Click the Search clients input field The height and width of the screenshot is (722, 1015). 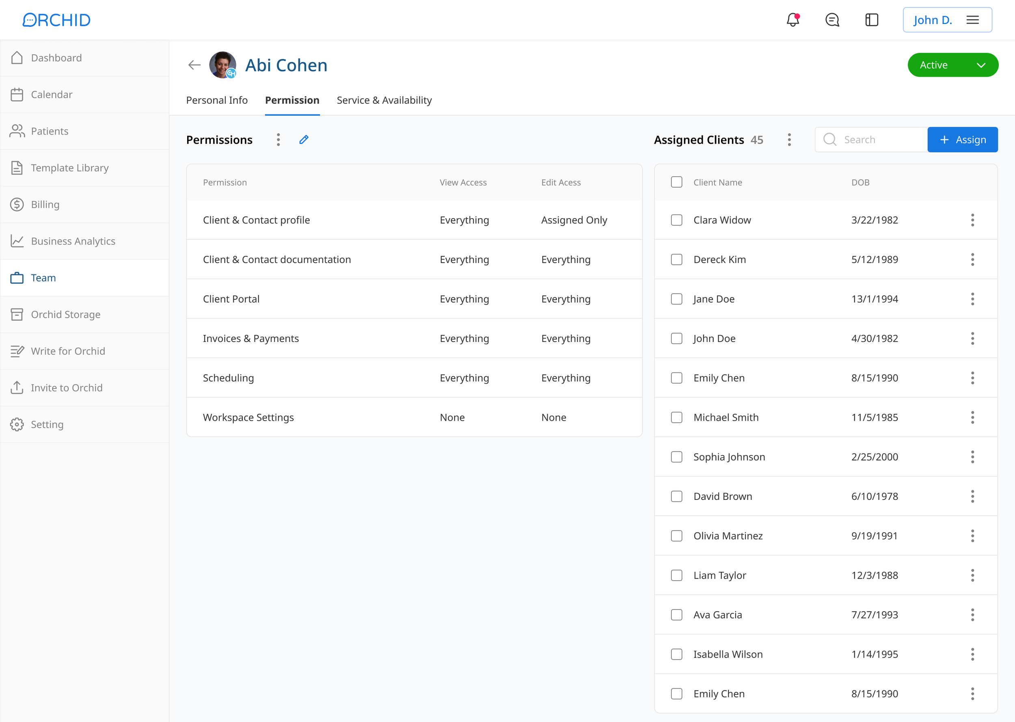880,140
